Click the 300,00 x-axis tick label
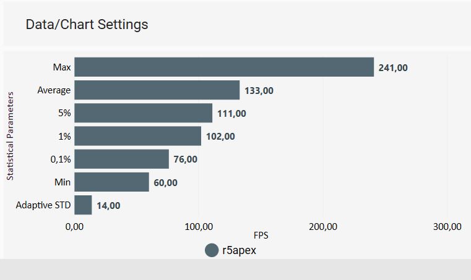 pyautogui.click(x=447, y=226)
